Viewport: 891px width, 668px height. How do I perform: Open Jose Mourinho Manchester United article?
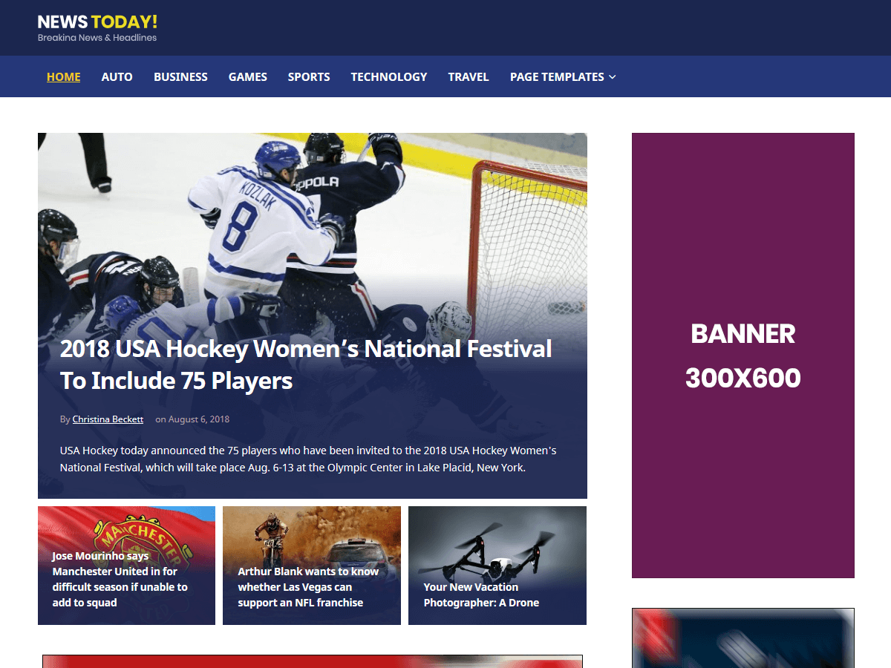[x=126, y=566]
